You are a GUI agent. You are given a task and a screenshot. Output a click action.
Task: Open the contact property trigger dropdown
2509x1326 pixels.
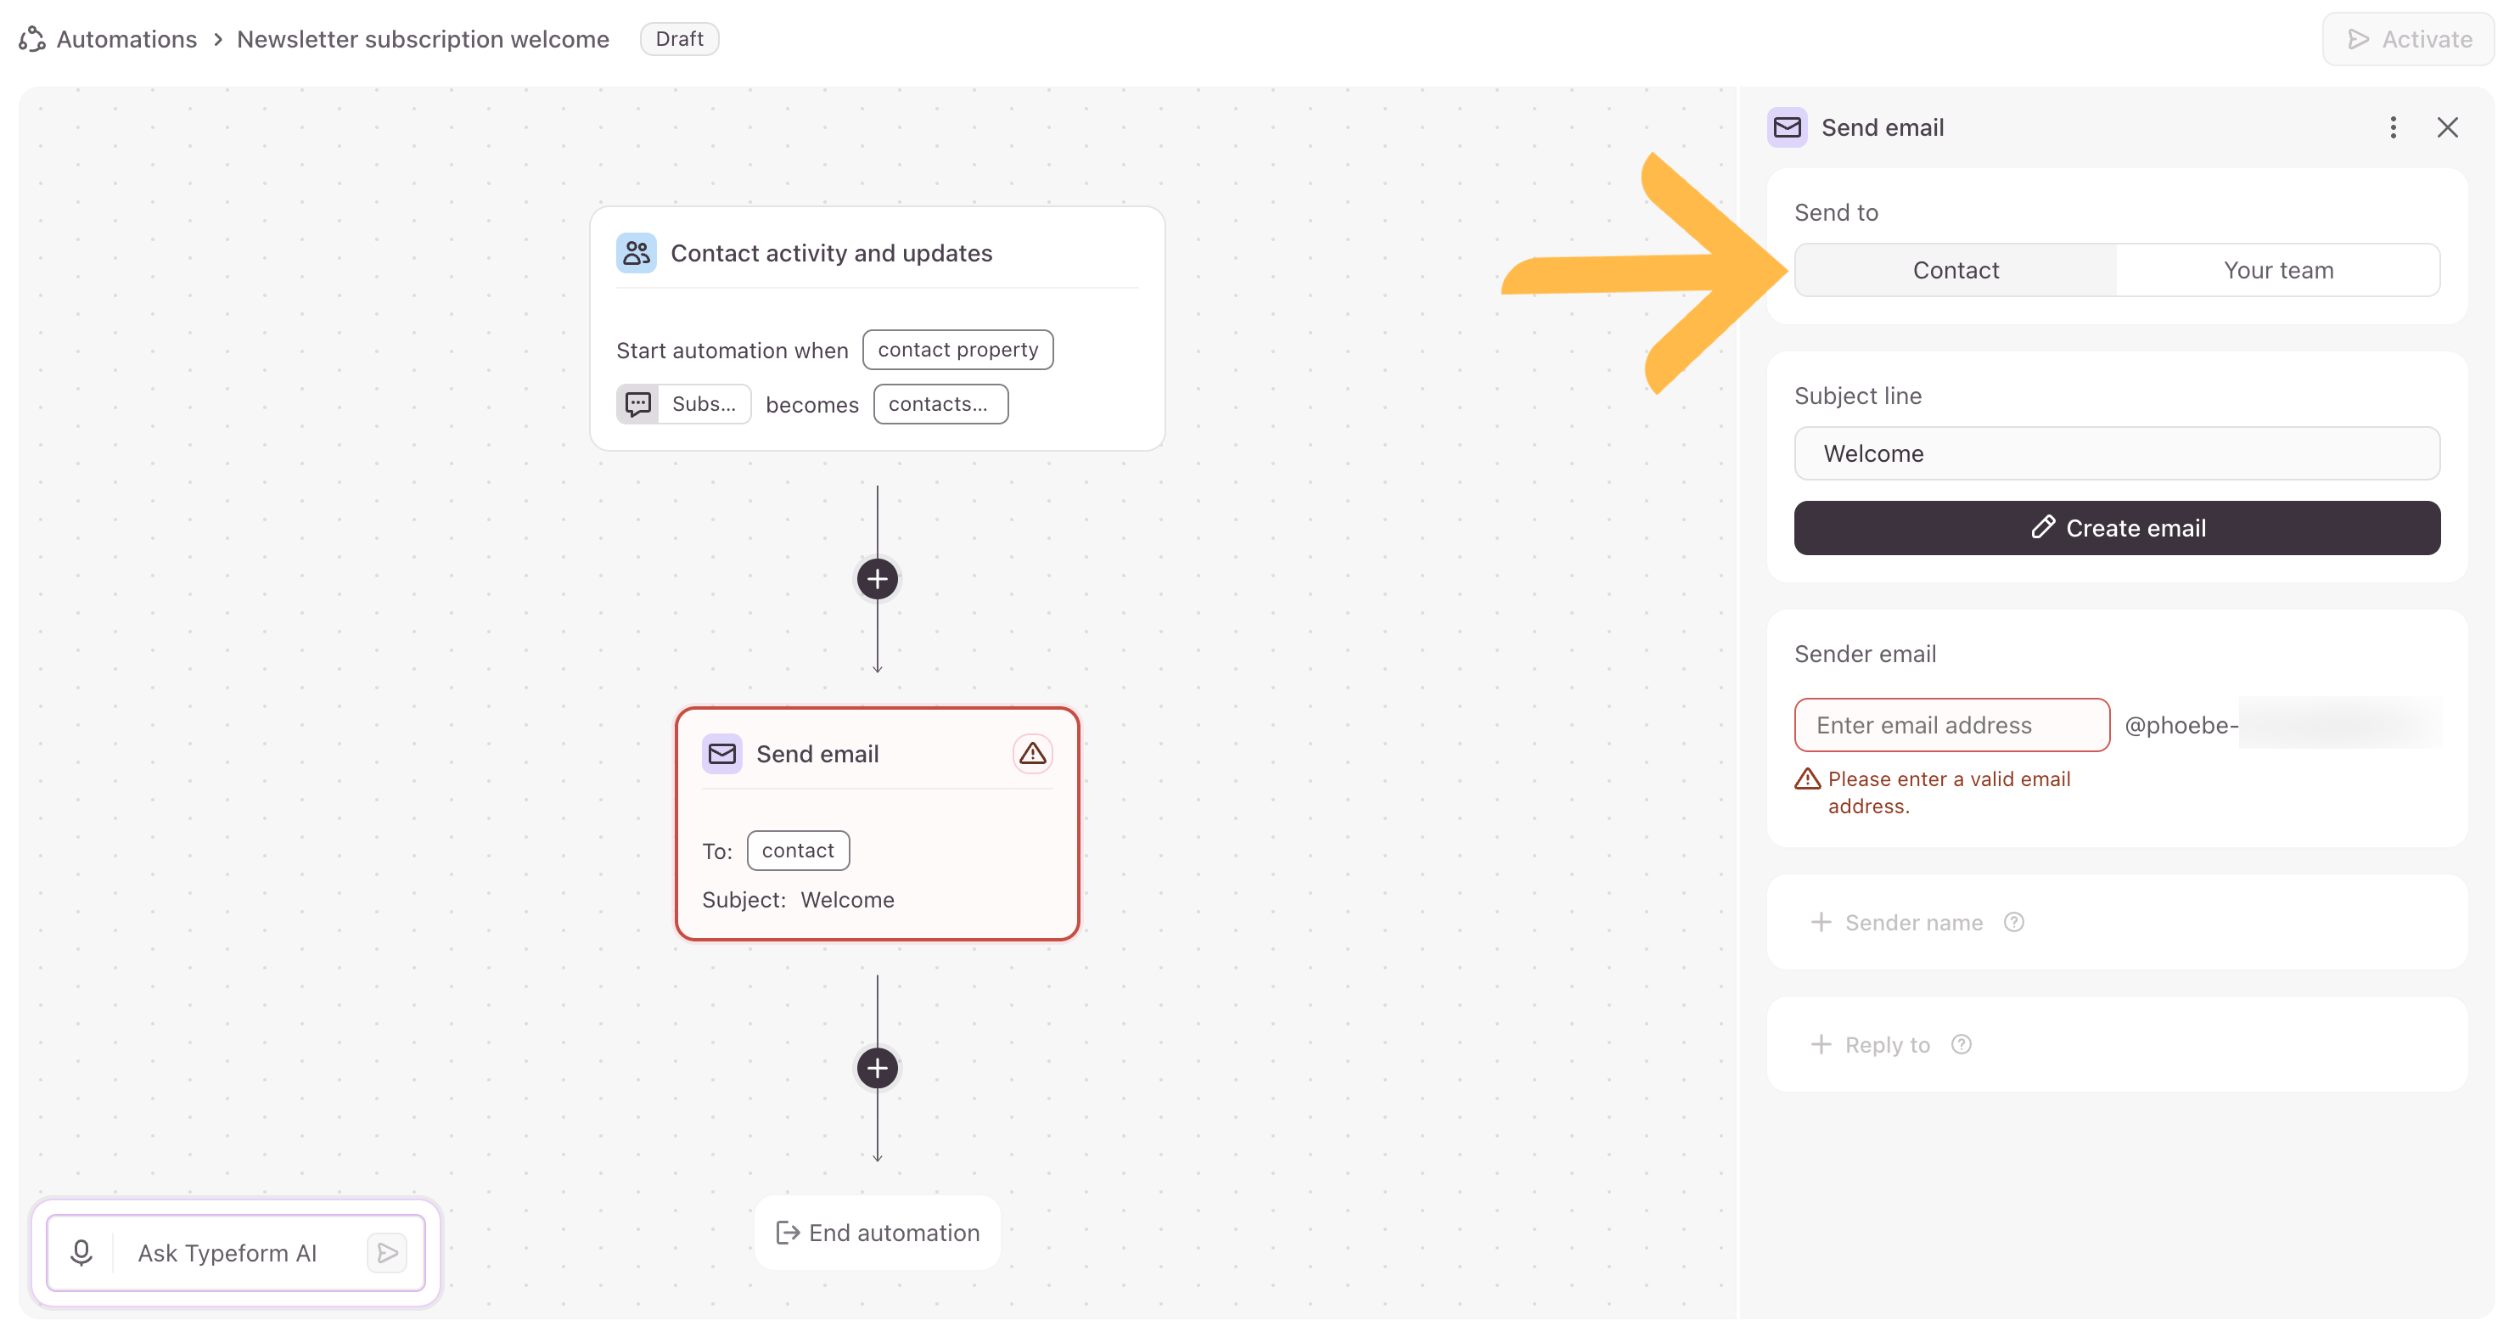tap(957, 350)
